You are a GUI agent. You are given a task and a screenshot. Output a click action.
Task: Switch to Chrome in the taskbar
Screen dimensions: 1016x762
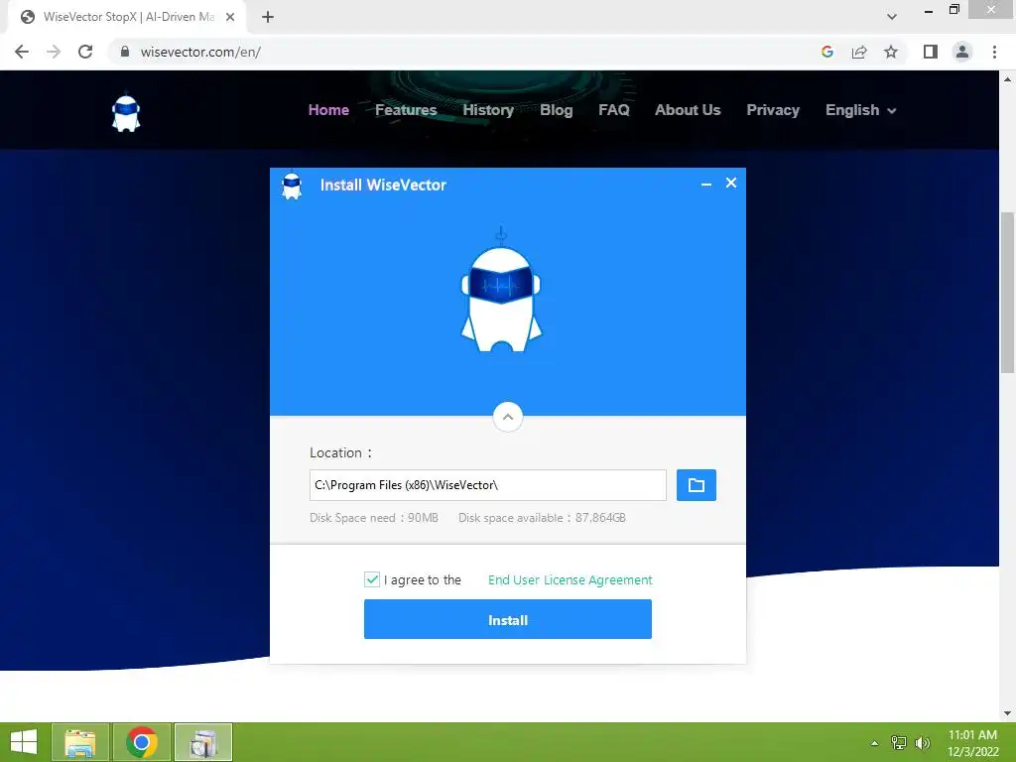(141, 742)
